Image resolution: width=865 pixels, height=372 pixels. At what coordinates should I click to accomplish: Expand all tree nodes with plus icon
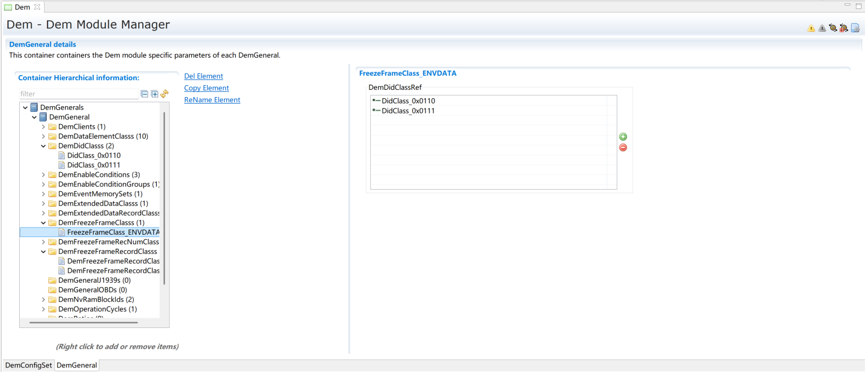tap(155, 94)
